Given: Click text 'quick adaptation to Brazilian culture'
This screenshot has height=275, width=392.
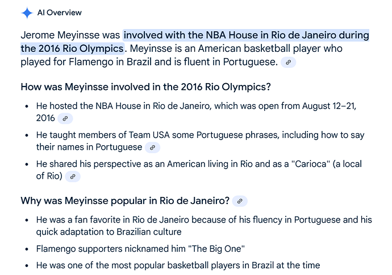Looking at the screenshot, I should click(x=109, y=232).
